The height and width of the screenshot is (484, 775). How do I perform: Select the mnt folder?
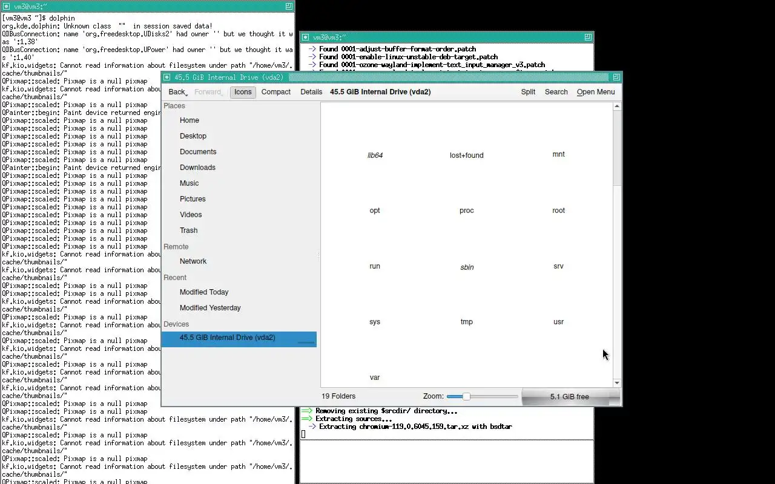coord(558,154)
